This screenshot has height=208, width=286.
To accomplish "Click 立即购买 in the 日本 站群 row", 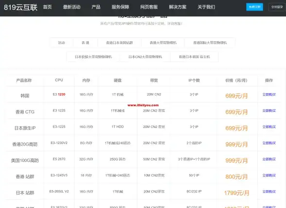I will tap(269, 192).
